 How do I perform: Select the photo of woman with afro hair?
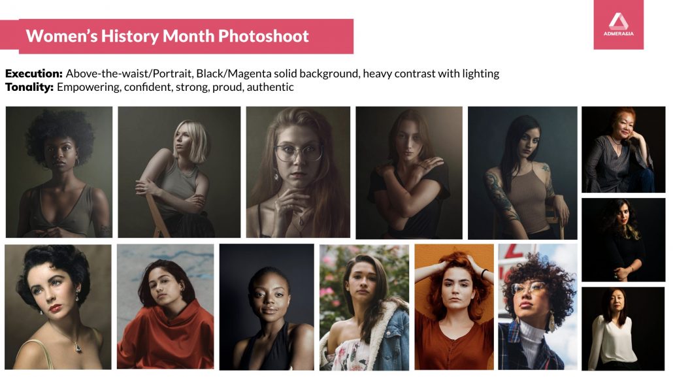click(x=59, y=172)
